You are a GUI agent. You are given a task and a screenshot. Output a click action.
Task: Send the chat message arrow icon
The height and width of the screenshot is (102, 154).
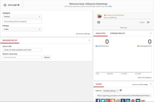coord(149,22)
